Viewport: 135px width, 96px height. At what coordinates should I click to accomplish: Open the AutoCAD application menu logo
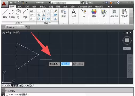4,4
